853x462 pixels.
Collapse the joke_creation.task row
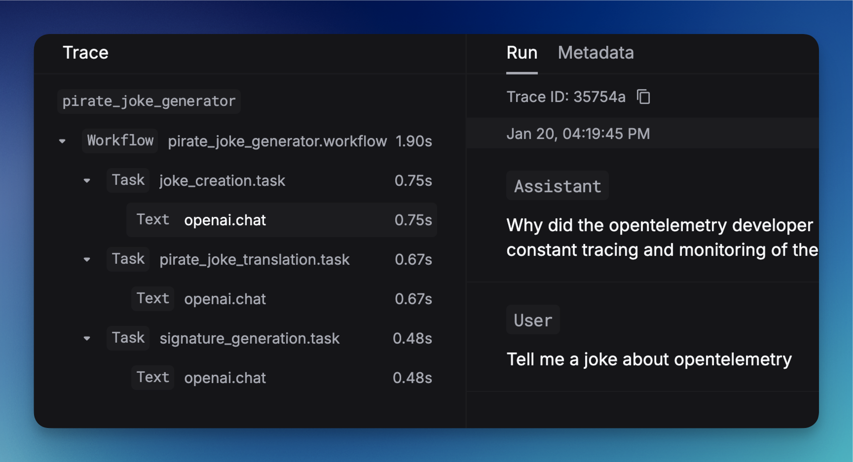click(x=87, y=181)
